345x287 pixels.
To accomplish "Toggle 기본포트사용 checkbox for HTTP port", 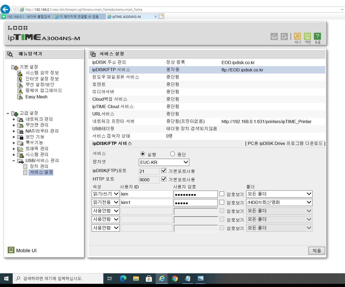I will tap(164, 179).
